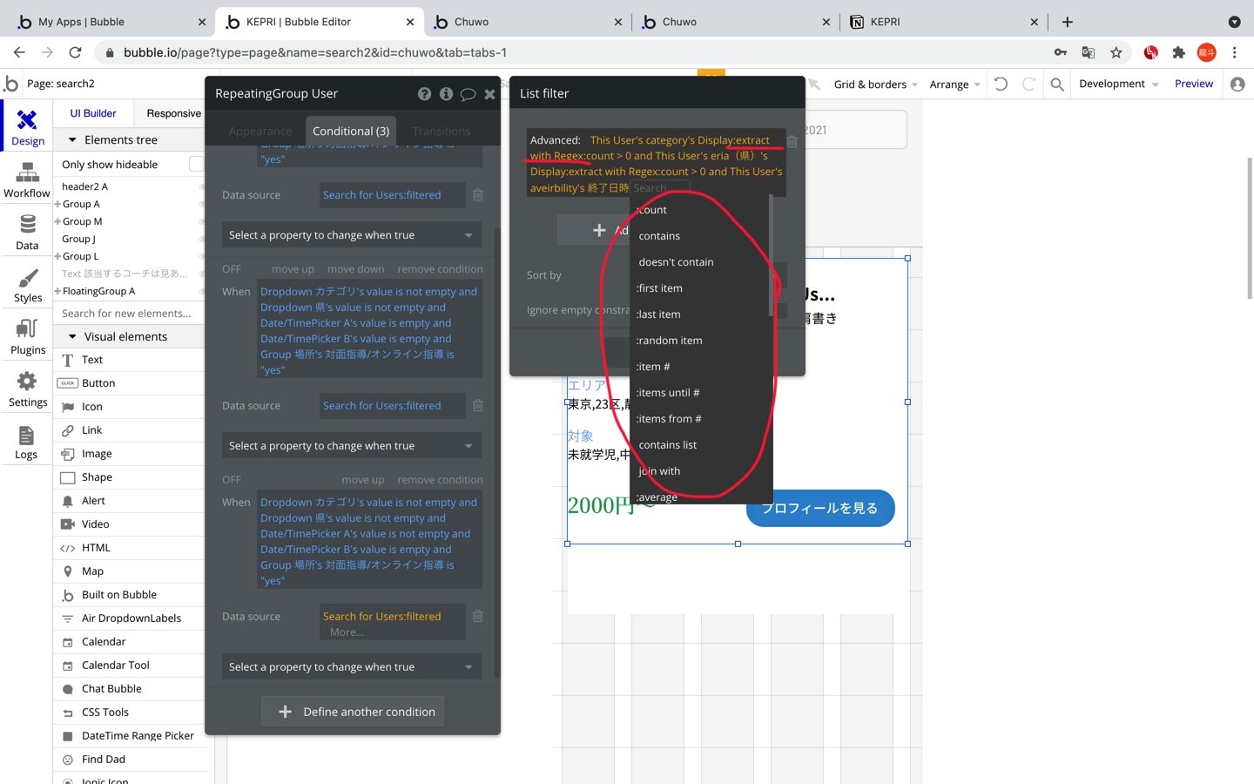This screenshot has height=784, width=1254.
Task: Reload the current browser page
Action: click(76, 52)
